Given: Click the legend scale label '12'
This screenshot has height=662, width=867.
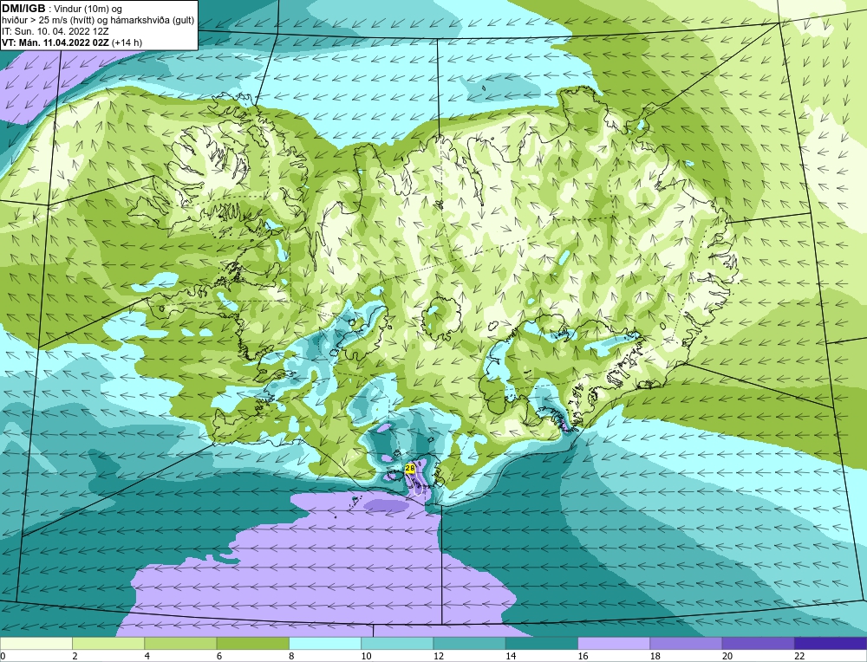Looking at the screenshot, I should [439, 656].
